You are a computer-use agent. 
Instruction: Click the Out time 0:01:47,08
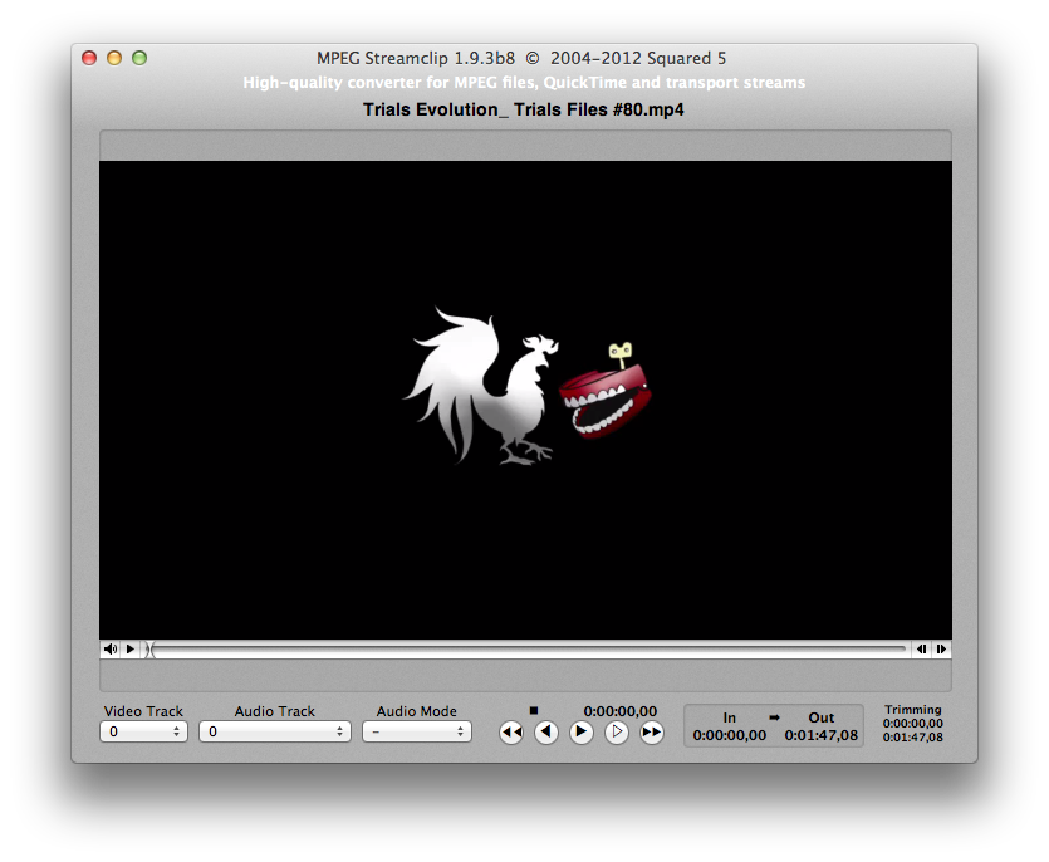821,735
